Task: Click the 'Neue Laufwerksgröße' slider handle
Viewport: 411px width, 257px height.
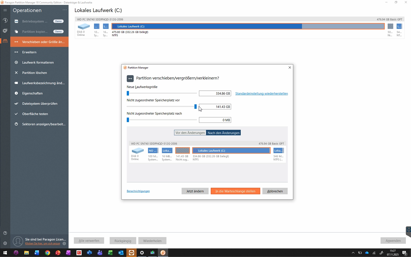Action: [x=128, y=93]
